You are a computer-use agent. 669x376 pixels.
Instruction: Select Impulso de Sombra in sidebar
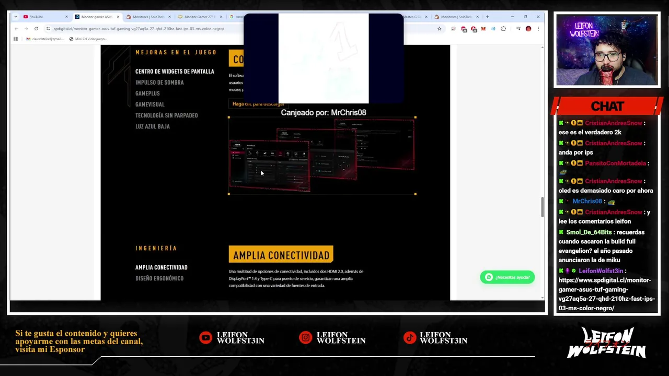[159, 83]
